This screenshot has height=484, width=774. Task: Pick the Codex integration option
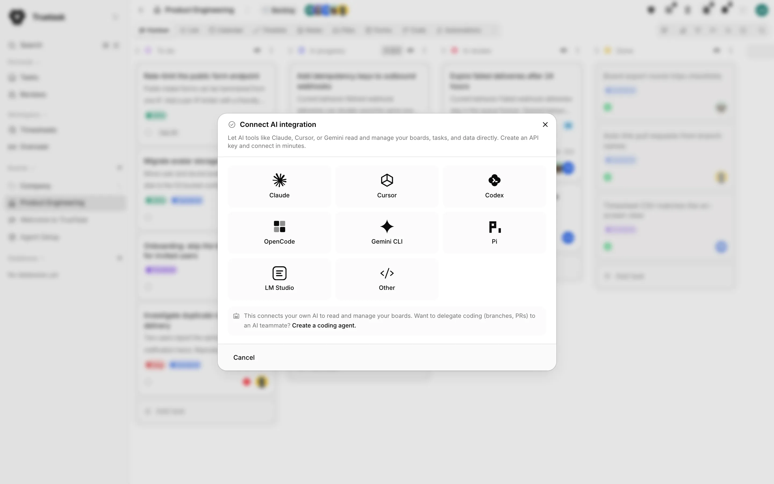pyautogui.click(x=494, y=186)
